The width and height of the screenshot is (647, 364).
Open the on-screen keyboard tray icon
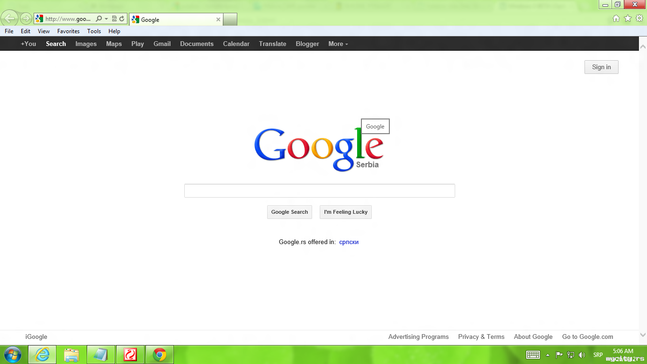click(533, 355)
